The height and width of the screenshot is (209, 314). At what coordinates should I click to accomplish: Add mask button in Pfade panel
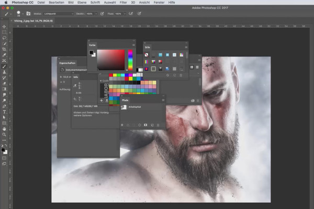click(145, 125)
